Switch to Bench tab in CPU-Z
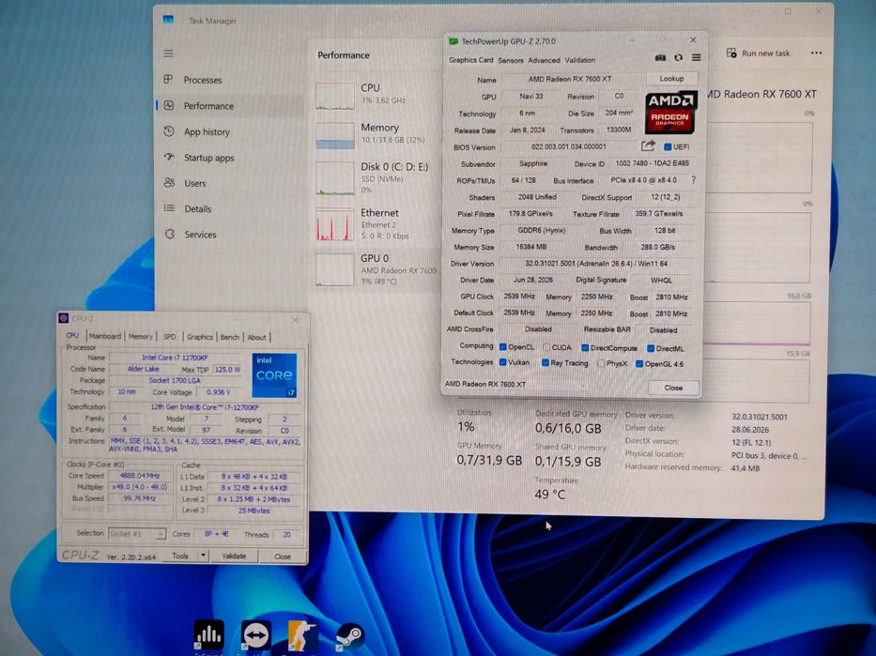 coord(230,337)
